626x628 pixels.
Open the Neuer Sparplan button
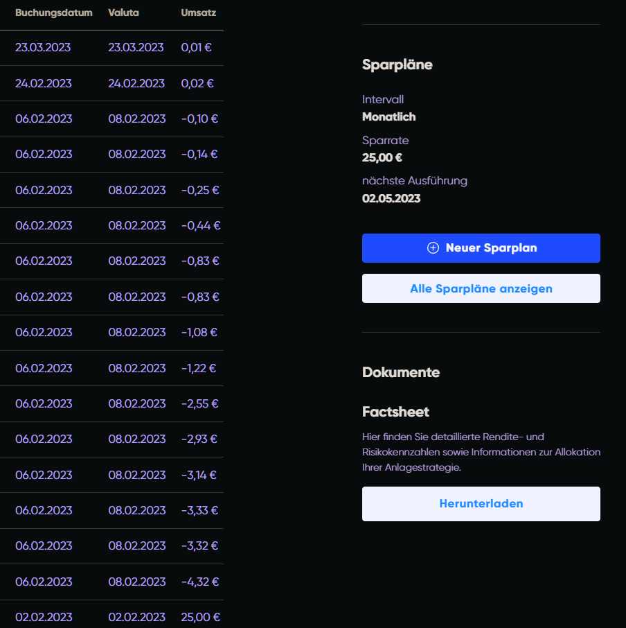click(481, 248)
